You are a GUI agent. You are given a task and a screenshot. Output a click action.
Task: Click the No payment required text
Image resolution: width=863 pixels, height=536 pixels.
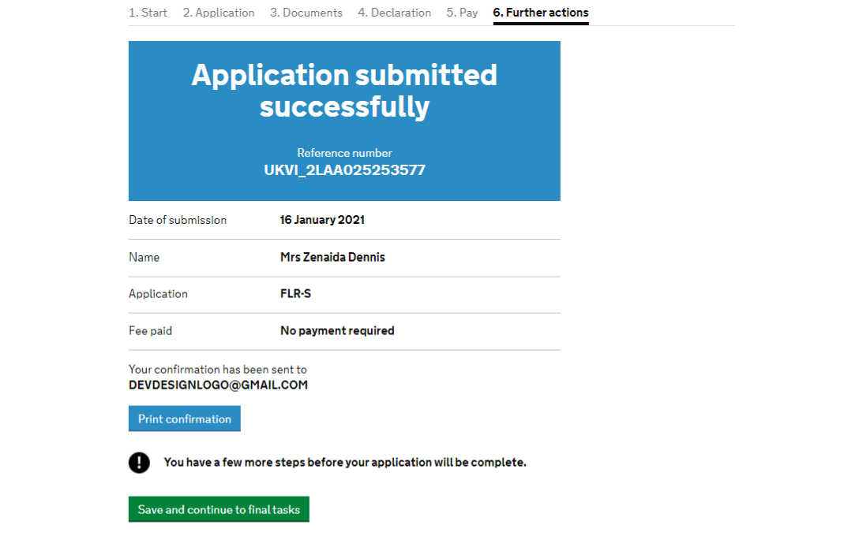(x=337, y=330)
